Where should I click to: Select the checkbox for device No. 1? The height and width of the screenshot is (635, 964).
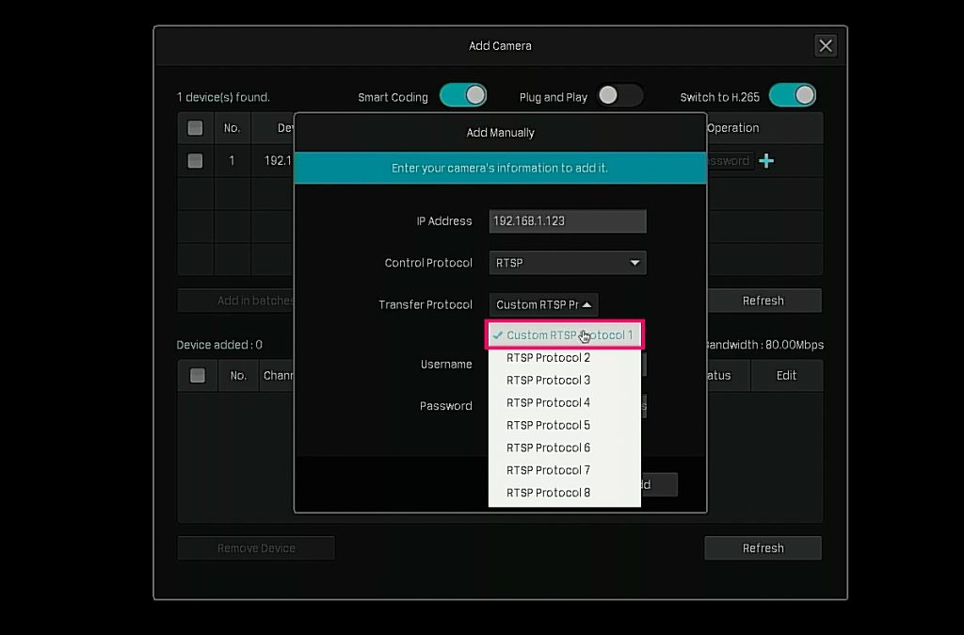[196, 161]
